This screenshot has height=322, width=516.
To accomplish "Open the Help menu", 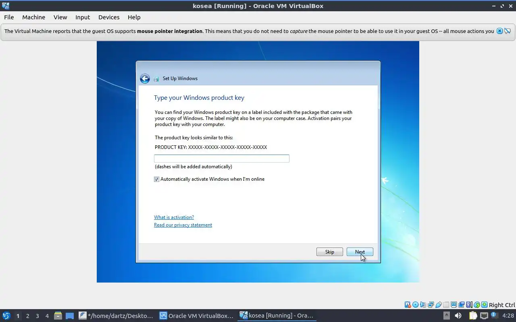I will pos(134,17).
